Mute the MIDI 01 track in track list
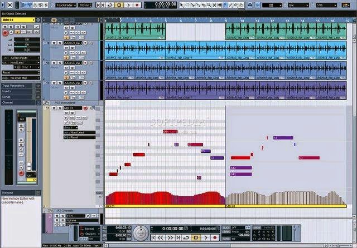 (x=54, y=108)
